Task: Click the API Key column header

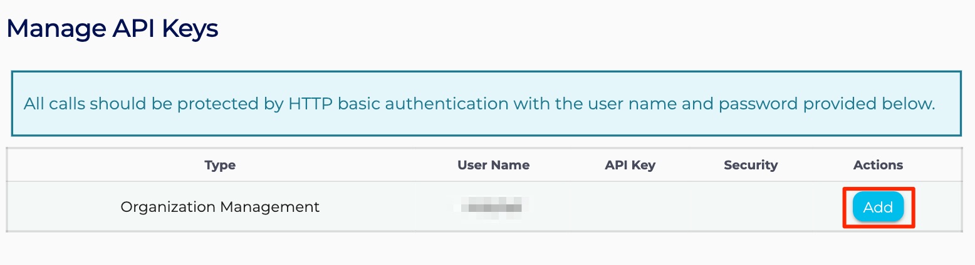Action: [630, 166]
